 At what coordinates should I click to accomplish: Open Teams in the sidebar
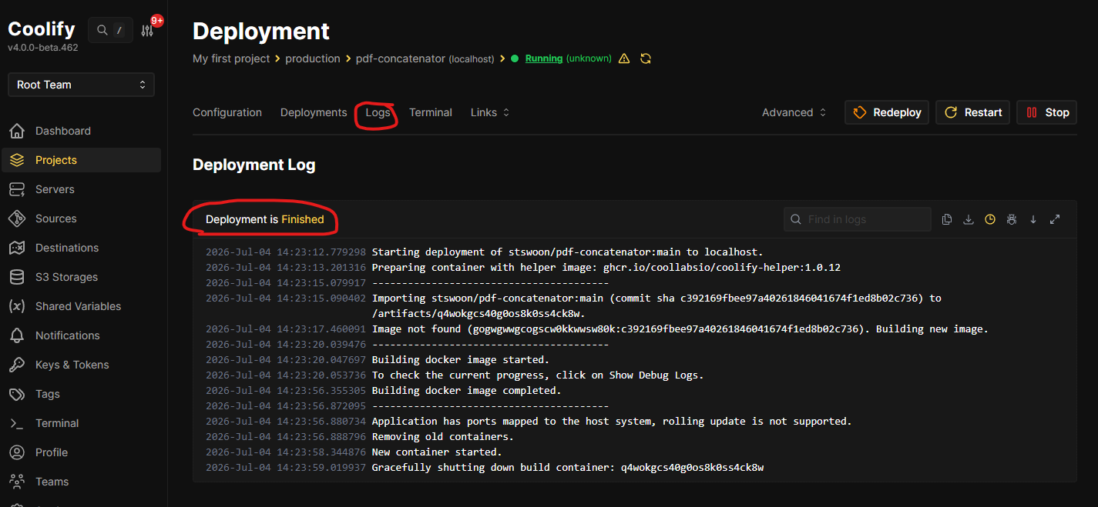[81, 482]
